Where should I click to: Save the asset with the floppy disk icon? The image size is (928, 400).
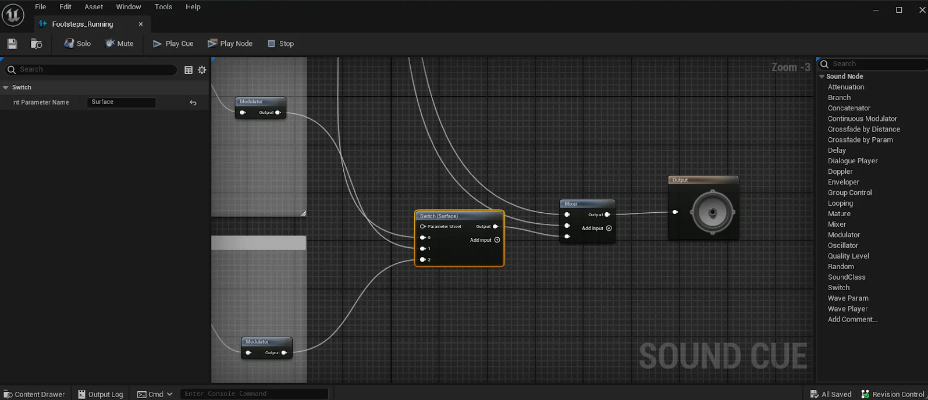12,44
